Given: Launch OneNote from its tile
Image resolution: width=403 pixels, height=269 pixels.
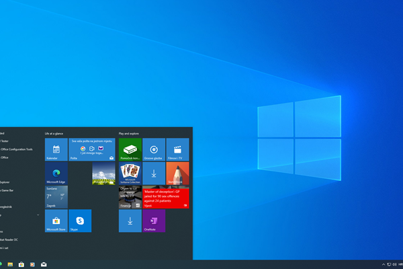Looking at the screenshot, I should (x=154, y=221).
